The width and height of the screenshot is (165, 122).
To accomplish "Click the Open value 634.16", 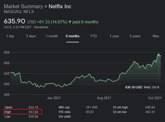I will tap(33, 107).
